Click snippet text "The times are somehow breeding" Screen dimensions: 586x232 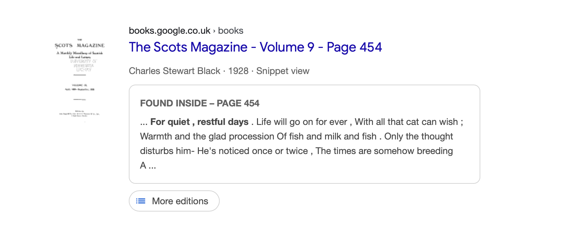click(384, 151)
